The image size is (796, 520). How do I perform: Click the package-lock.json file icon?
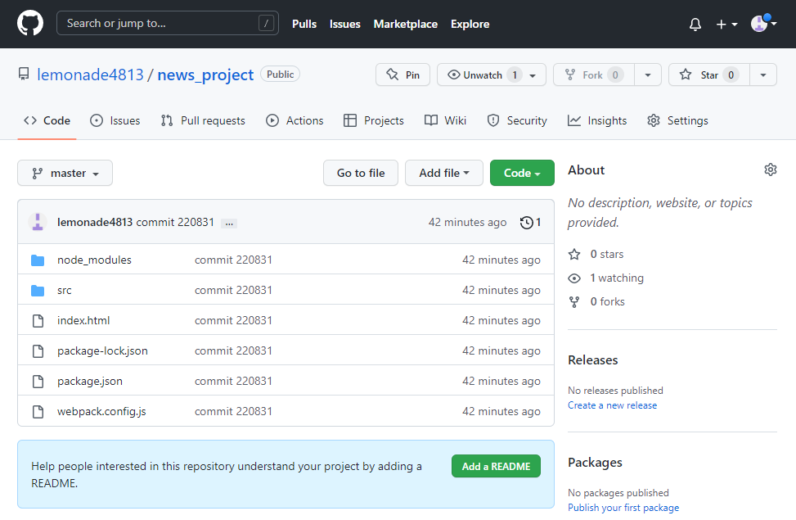click(x=38, y=351)
